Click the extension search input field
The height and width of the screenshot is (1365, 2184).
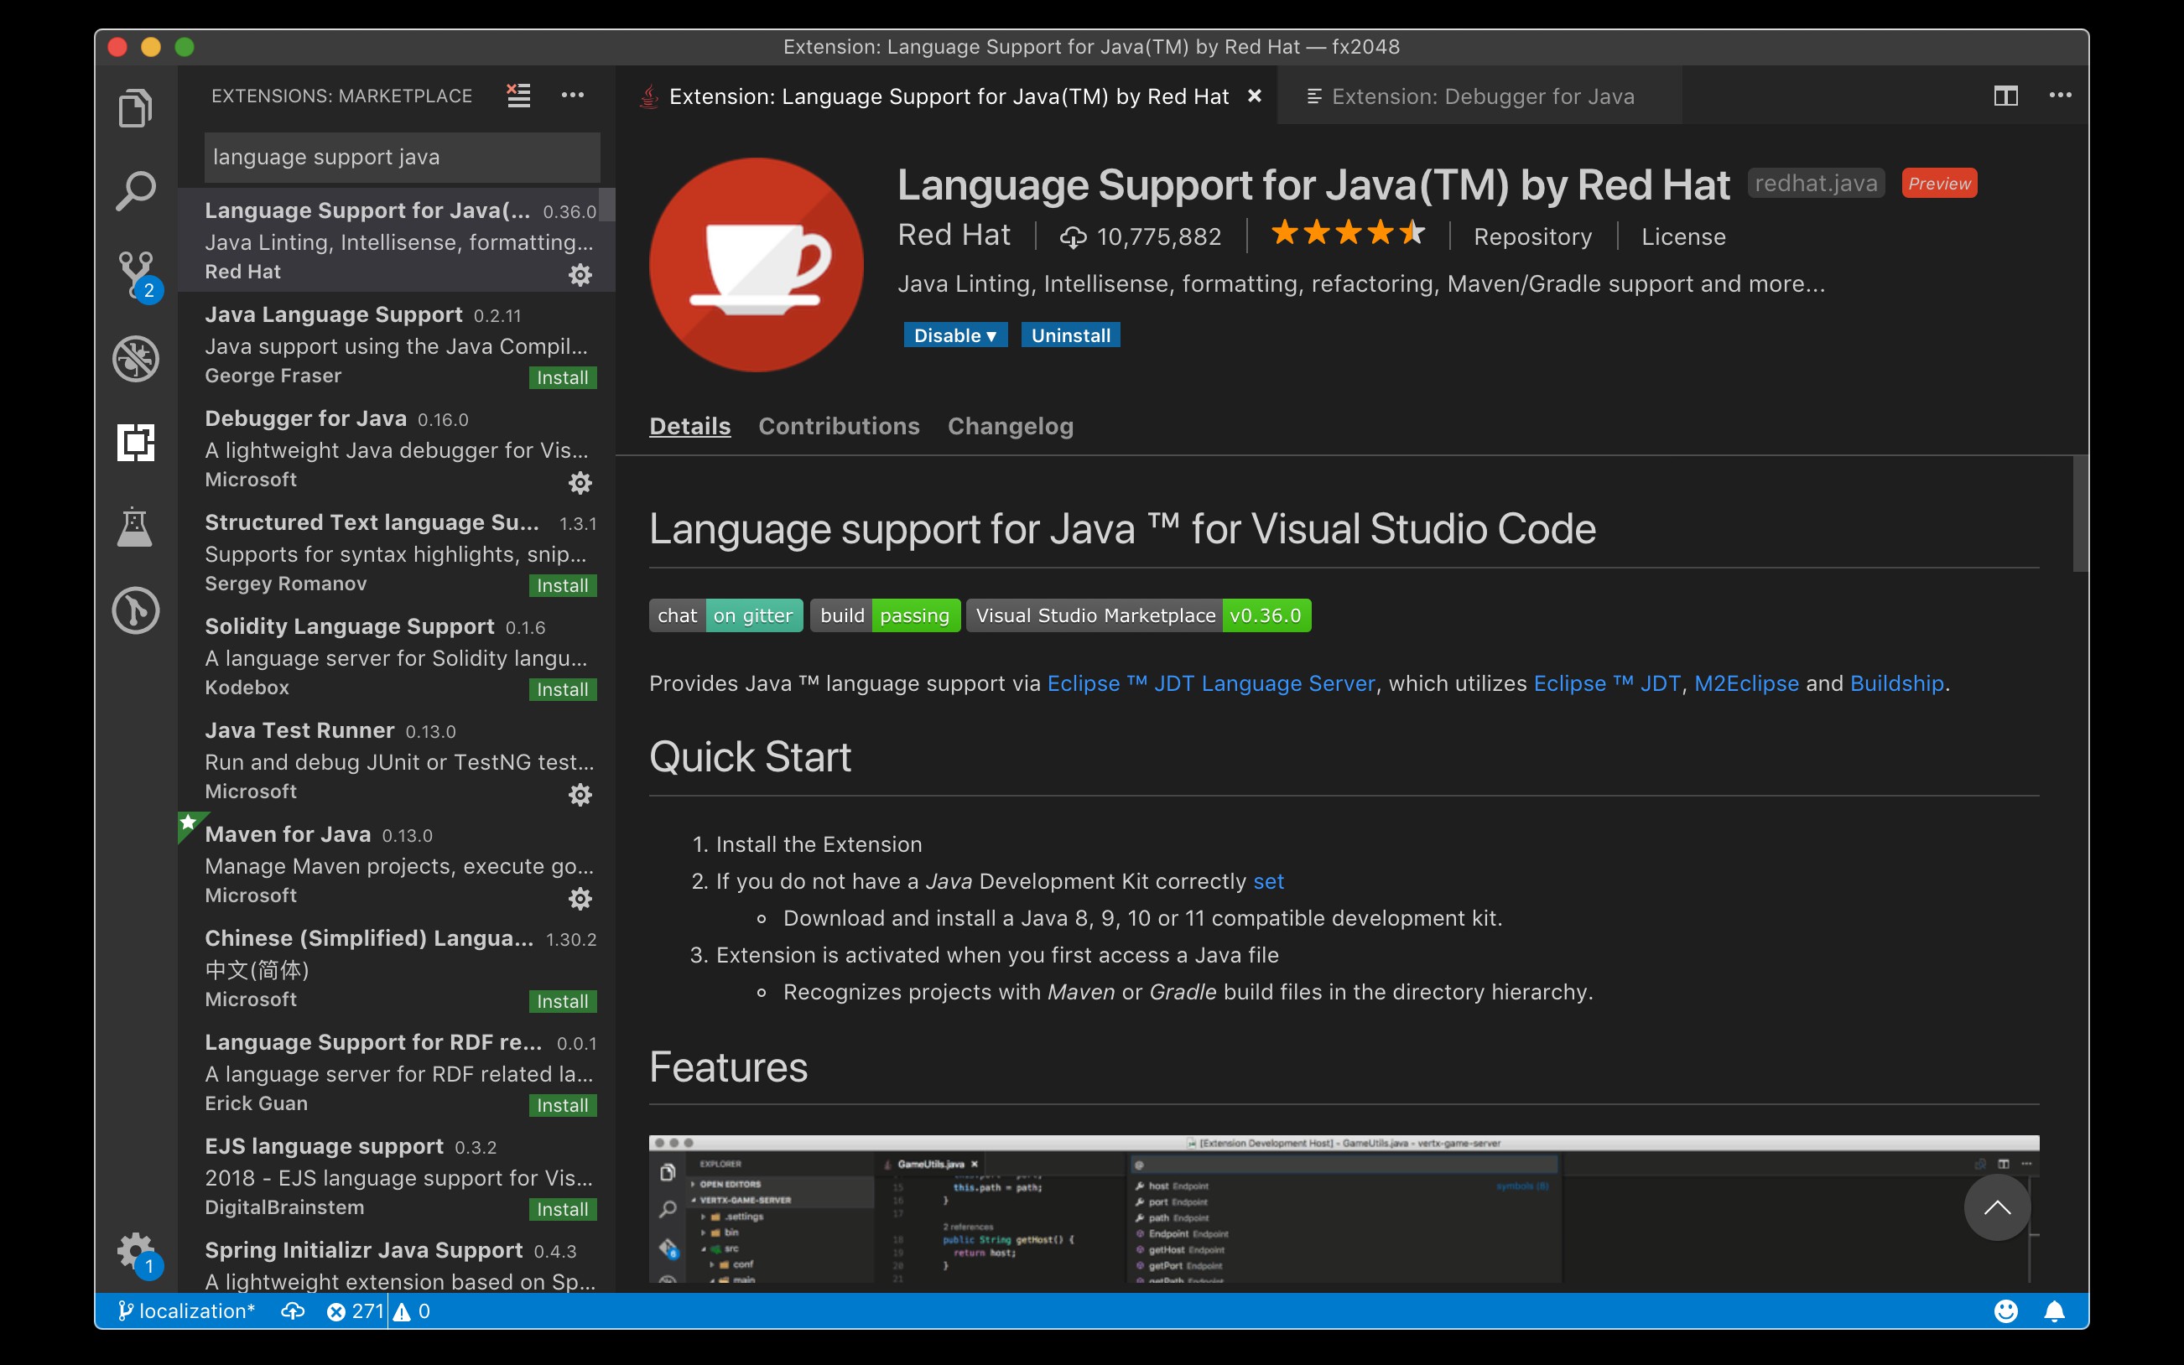pos(402,157)
